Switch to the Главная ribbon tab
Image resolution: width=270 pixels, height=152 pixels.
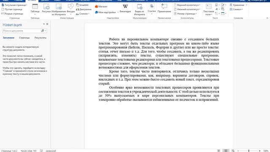[18, 0]
